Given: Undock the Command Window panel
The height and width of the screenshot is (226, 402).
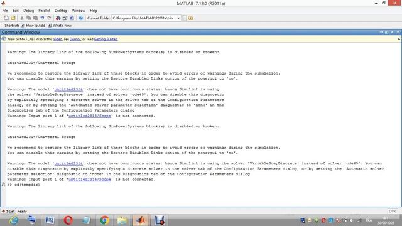Looking at the screenshot, I should click(392, 32).
